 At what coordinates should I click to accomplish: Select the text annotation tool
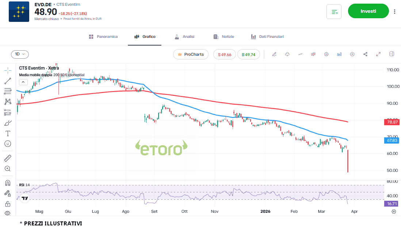(x=8, y=133)
